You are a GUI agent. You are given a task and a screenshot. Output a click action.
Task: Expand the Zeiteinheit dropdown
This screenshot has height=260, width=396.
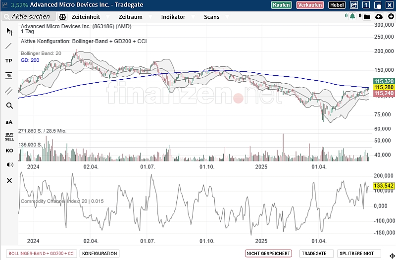[86, 16]
